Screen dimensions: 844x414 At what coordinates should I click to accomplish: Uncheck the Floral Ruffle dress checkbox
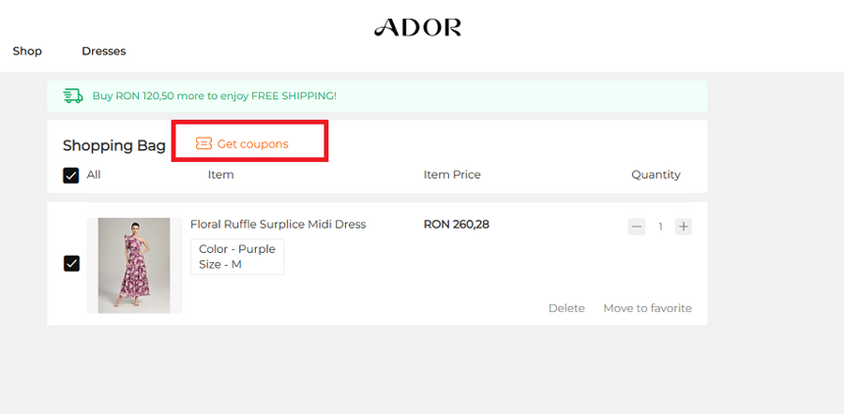coord(71,263)
